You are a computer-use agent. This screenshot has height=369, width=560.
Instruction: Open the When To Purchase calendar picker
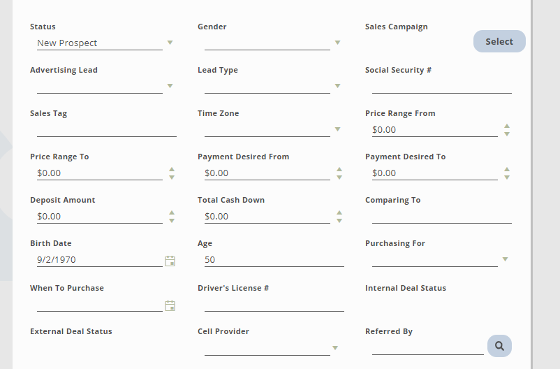pyautogui.click(x=170, y=305)
